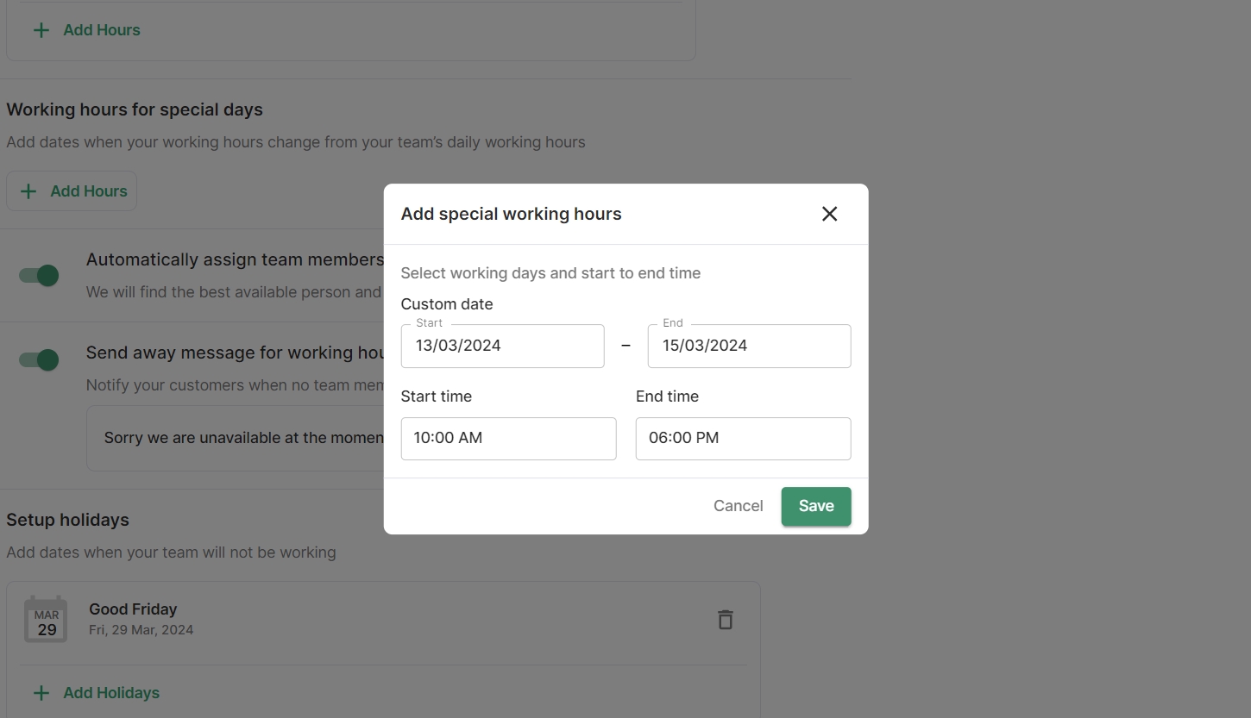The width and height of the screenshot is (1251, 718).
Task: Click the plus icon beside Add Holidays
Action: (x=41, y=693)
